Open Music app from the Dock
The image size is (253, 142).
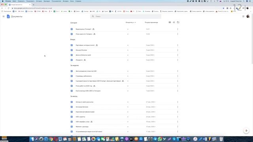click(x=195, y=139)
